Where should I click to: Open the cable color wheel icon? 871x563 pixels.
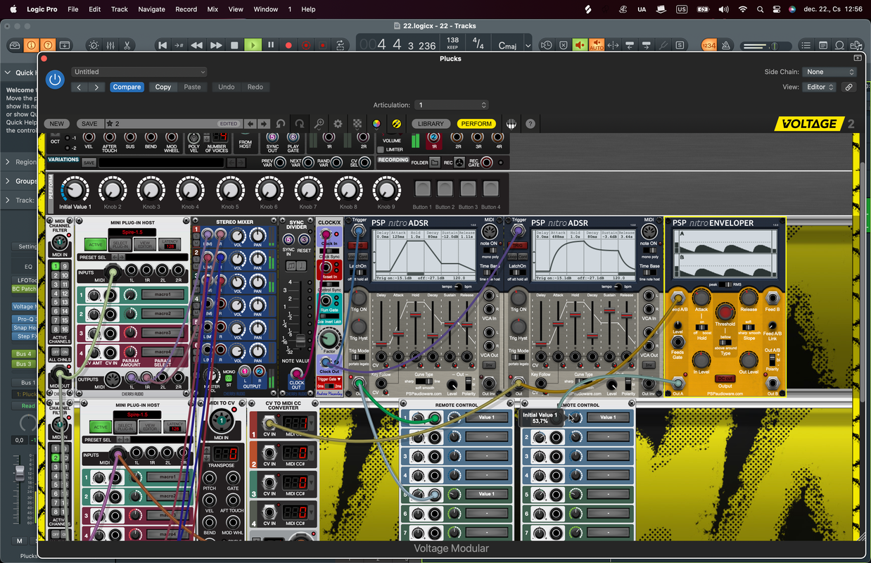(376, 124)
